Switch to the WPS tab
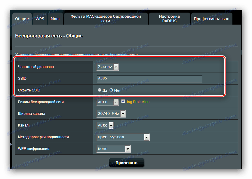Viewport: 252px width, 179px height. click(40, 19)
